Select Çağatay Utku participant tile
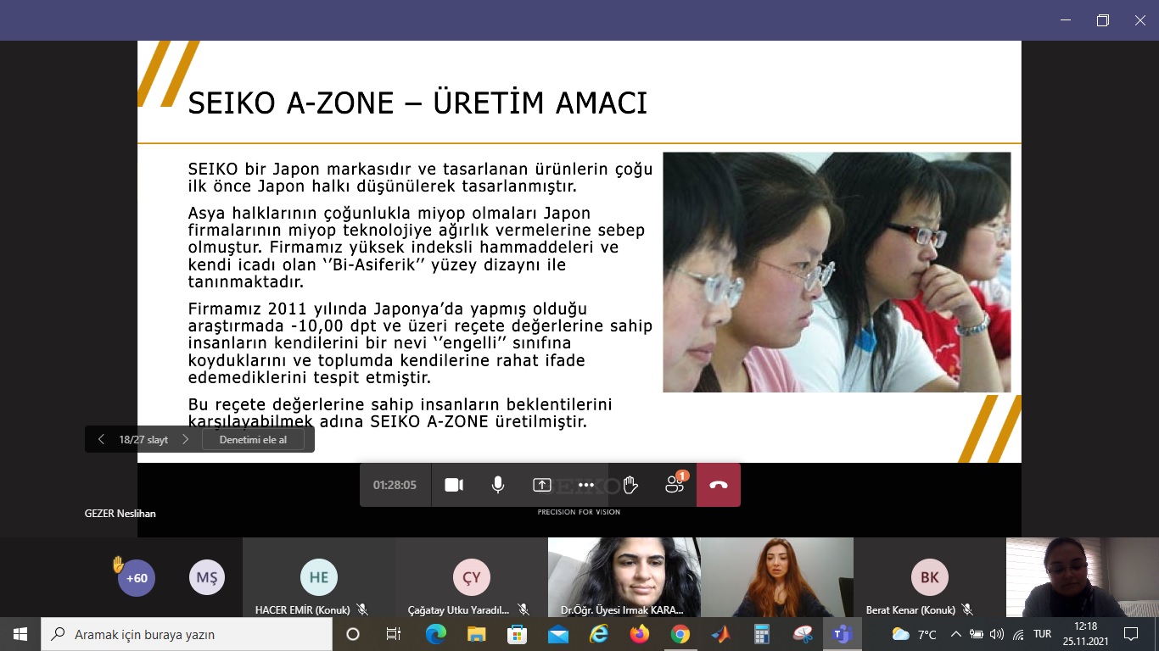Screen dimensions: 1159x651 [x=471, y=577]
